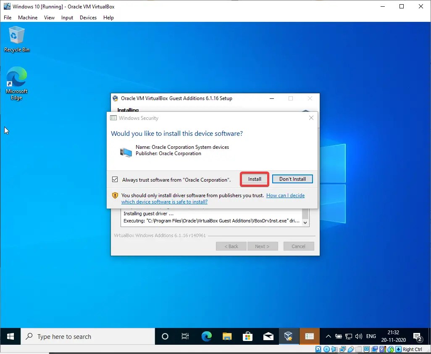Viewport: 431px width, 354px height.
Task: Click the scroll-down arrow on the installer log
Action: click(x=305, y=223)
